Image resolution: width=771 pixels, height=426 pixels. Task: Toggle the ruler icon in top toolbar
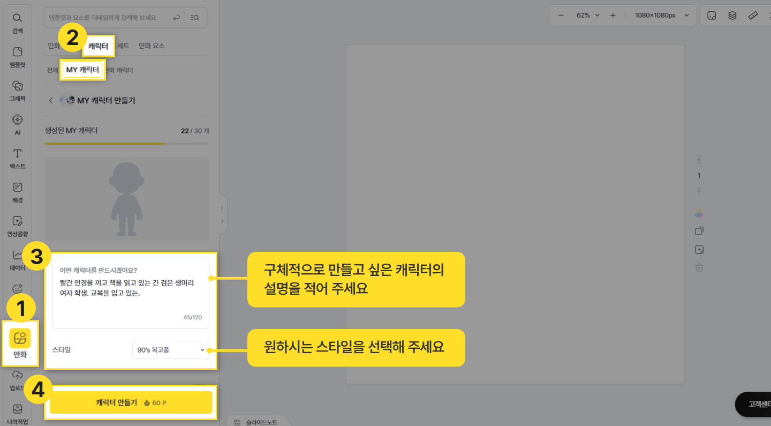tap(753, 15)
